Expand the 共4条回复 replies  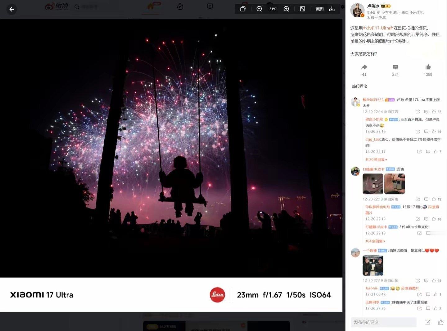(375, 241)
